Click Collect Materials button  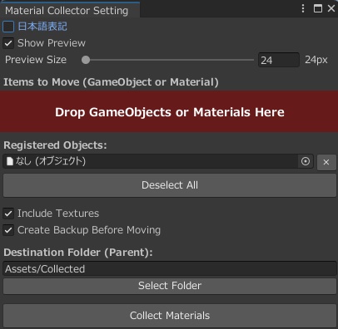170,316
